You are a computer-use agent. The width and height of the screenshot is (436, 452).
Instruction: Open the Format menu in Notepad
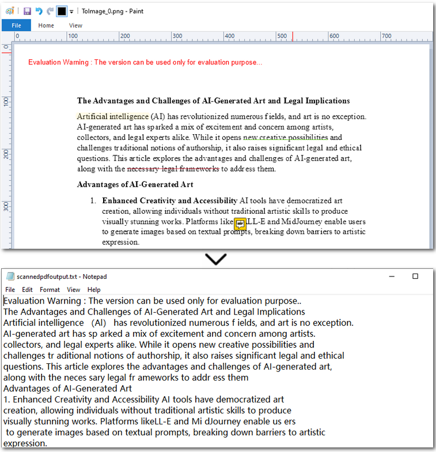pos(50,290)
